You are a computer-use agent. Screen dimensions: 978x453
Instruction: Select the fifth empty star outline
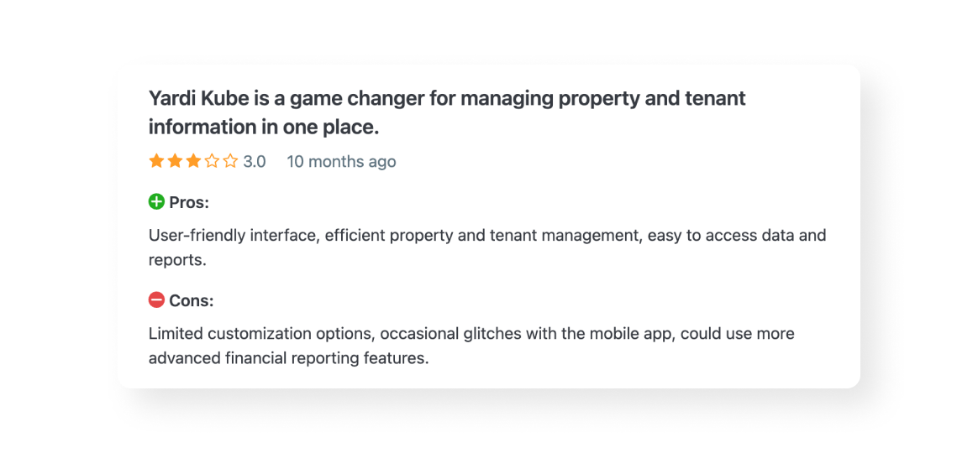(x=230, y=161)
